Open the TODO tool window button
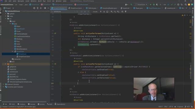 (12, 104)
